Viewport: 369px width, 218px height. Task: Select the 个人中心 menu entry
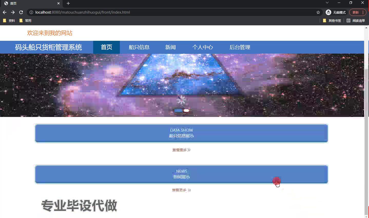[x=203, y=47]
